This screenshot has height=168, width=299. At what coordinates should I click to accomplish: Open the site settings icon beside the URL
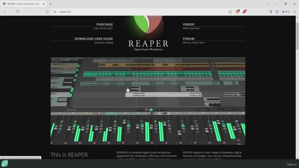[x=55, y=12]
